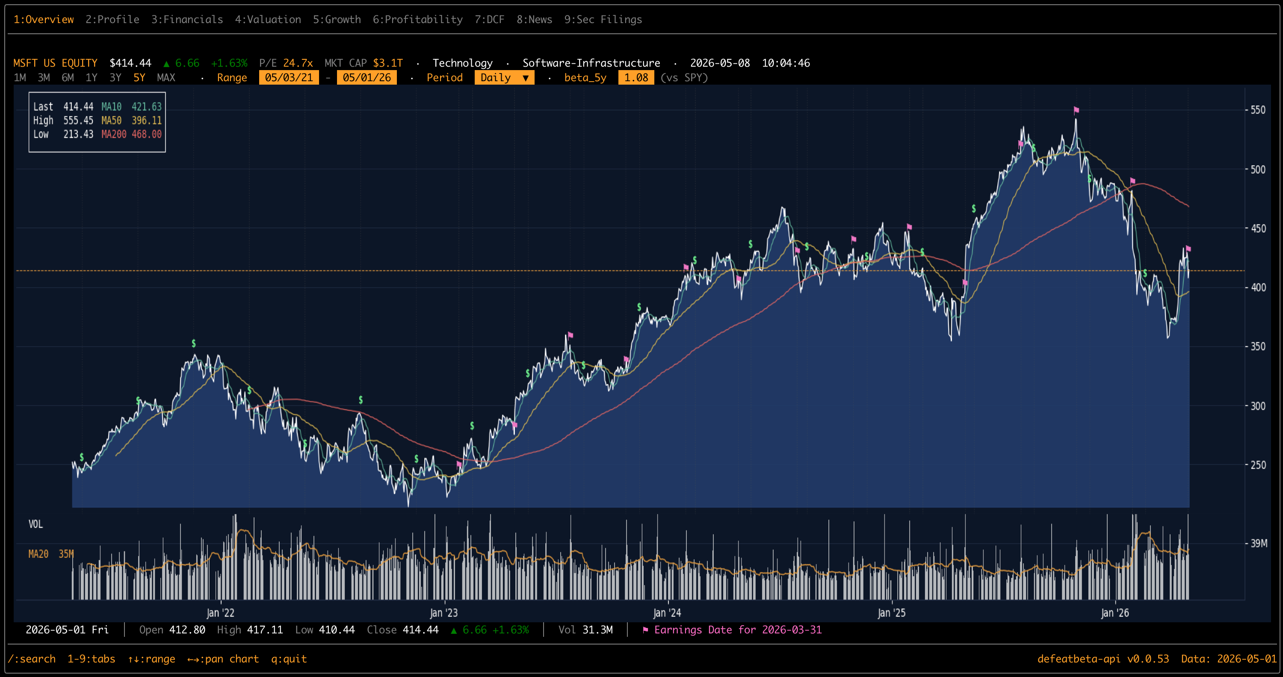
Task: Click the 'Software-Infrastructure' industry label
Action: pyautogui.click(x=591, y=63)
